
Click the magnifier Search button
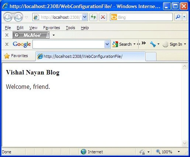[178, 17]
